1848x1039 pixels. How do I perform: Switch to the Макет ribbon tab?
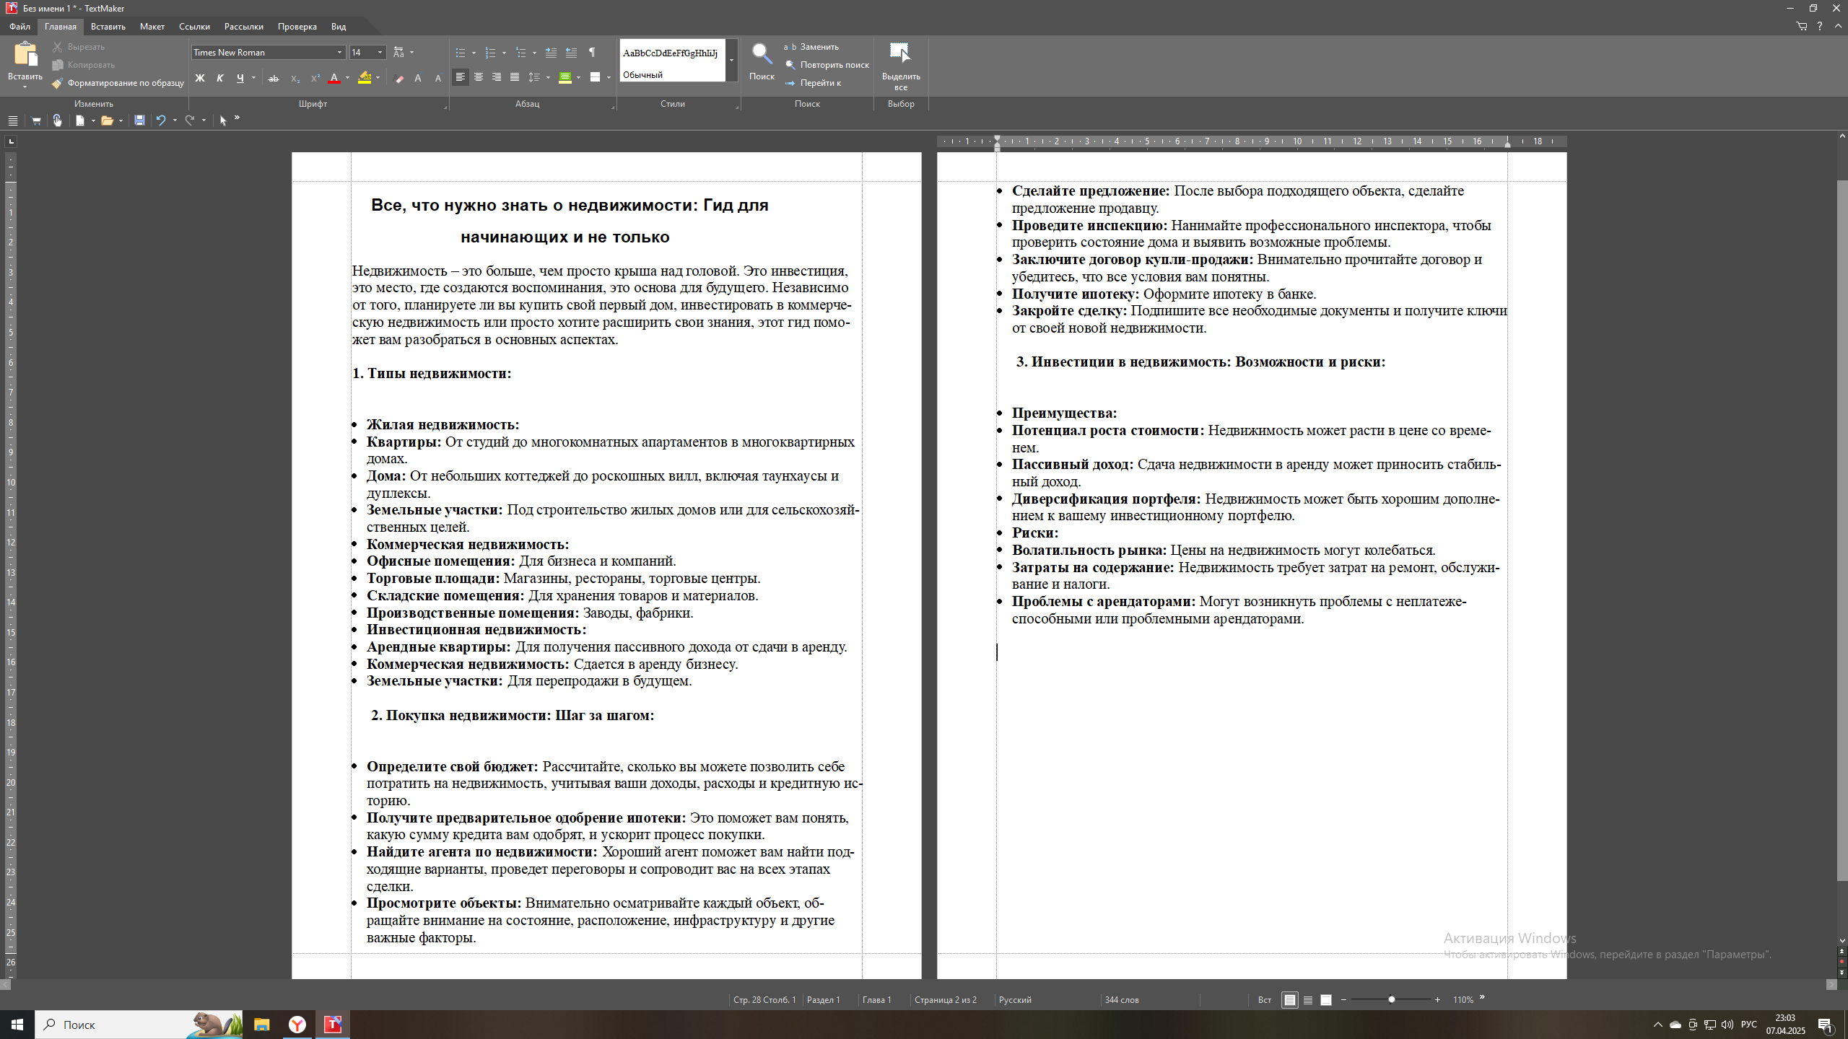[152, 27]
